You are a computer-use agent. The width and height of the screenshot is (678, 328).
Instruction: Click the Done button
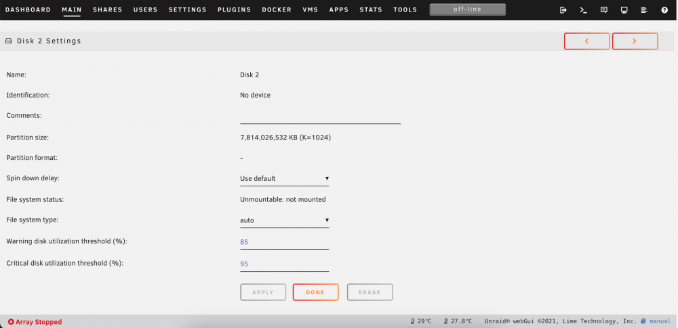point(315,292)
